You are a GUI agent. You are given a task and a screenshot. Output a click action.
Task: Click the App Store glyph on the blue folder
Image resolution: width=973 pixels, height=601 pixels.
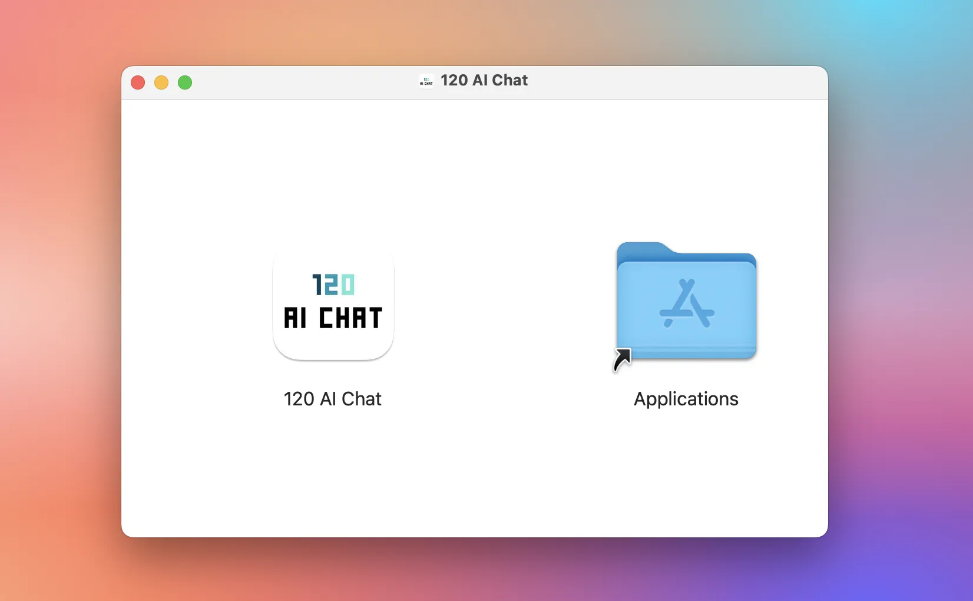coord(687,303)
